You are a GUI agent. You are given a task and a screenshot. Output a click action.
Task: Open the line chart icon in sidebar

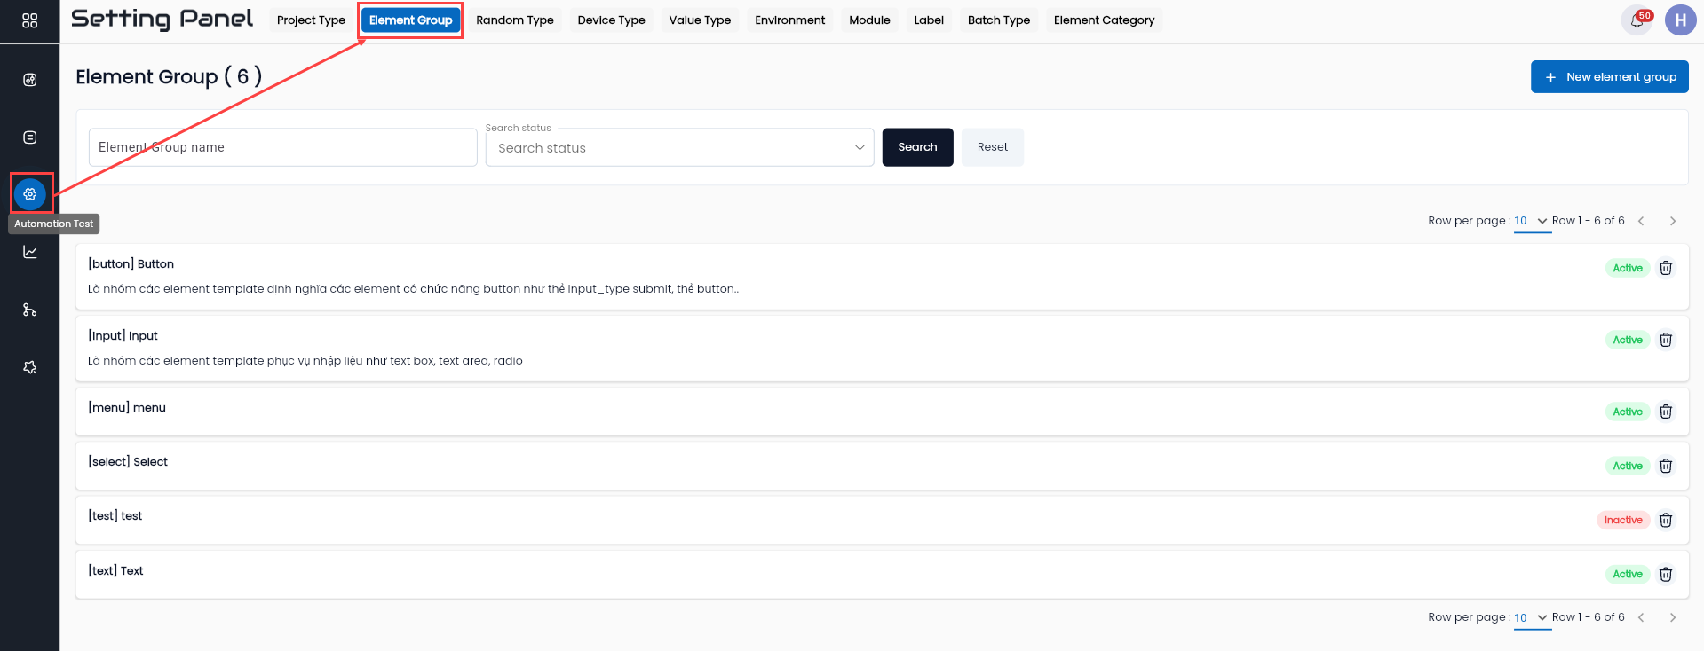click(x=29, y=252)
